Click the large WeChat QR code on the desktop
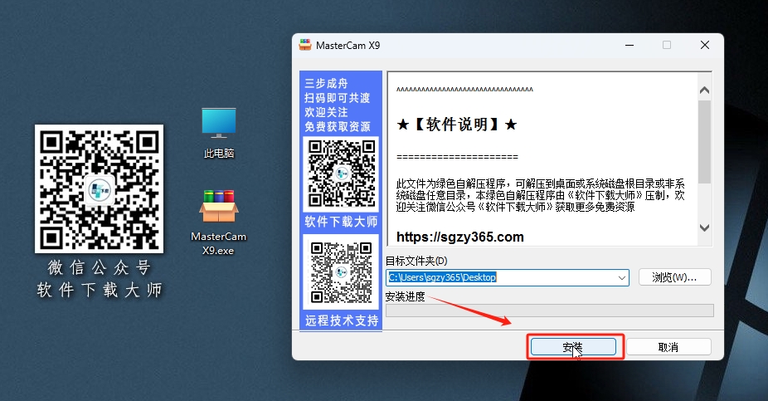 (x=99, y=189)
